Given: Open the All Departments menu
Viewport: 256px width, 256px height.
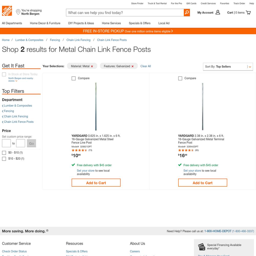Looking at the screenshot, I should point(12,23).
